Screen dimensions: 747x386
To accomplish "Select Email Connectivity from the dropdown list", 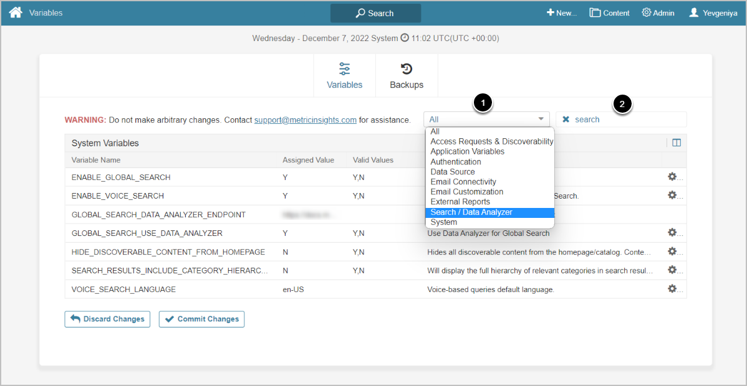I will click(x=463, y=182).
